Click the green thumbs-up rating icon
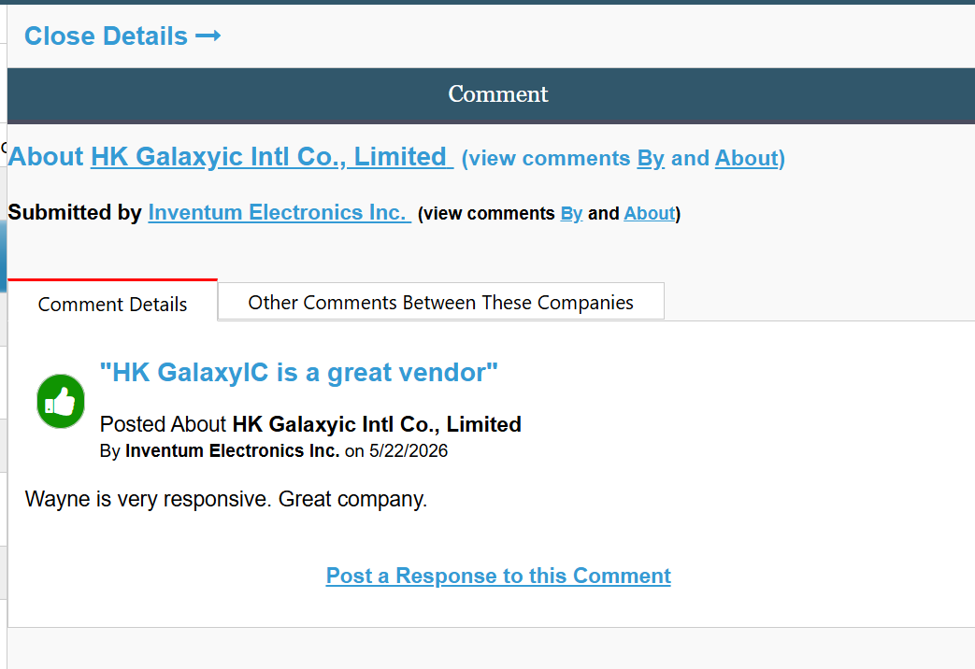 61,402
